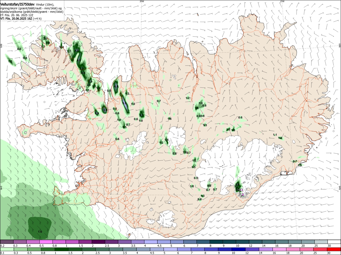Viewport: 341px width, 255px height.
Task: Click the 4.8 precipitation value on the map
Action: click(116, 87)
